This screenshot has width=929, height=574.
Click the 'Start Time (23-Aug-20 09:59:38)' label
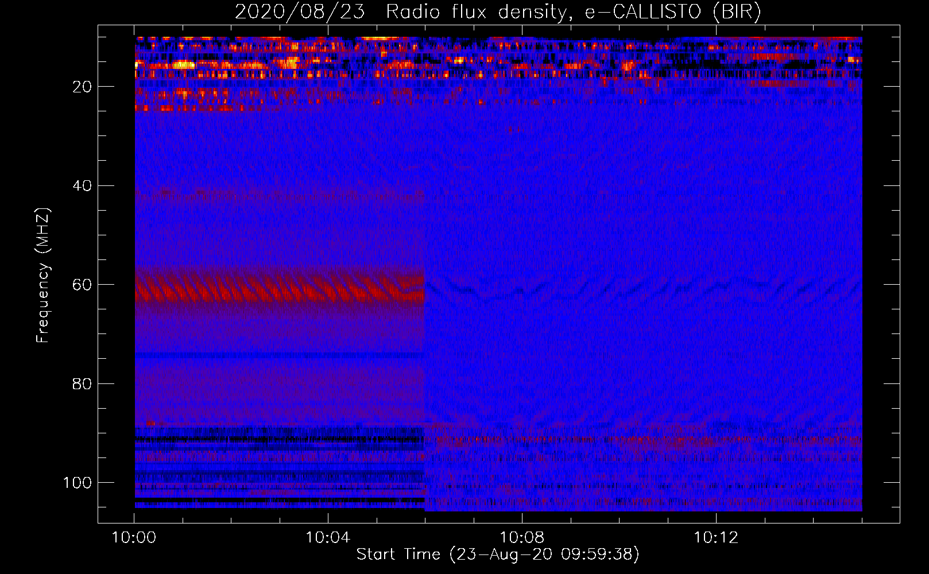coord(498,554)
